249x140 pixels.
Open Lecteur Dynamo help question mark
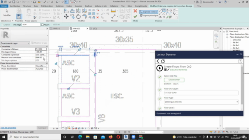coord(240,61)
